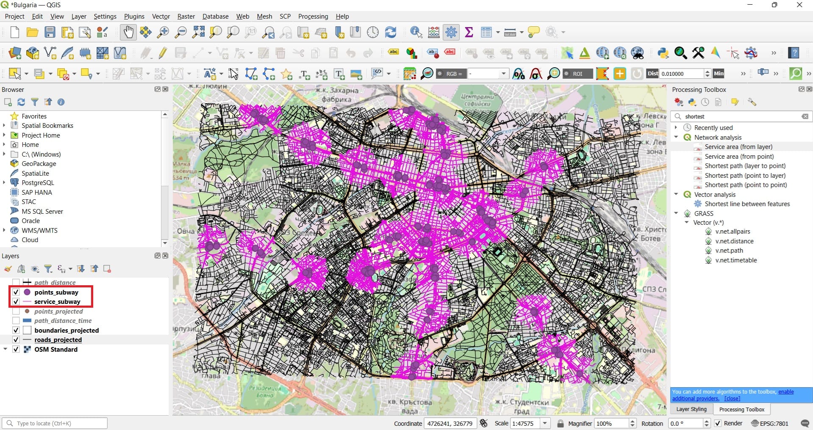
Task: Click the [close] link in toolbox hint
Action: [732, 399]
